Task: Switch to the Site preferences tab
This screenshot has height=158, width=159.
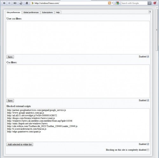Action: tap(13, 12)
